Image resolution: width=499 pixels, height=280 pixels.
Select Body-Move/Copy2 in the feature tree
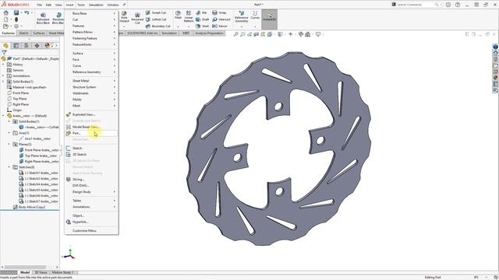(x=30, y=207)
